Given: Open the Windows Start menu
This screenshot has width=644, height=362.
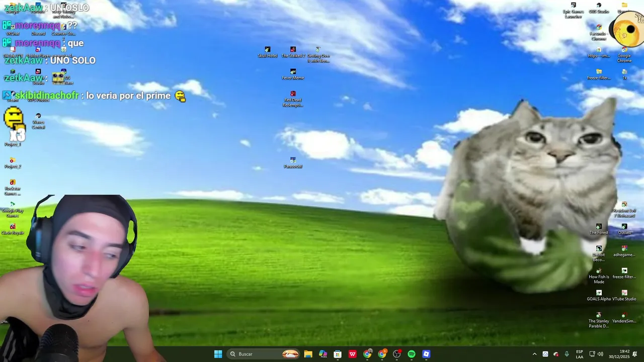Looking at the screenshot, I should pyautogui.click(x=218, y=354).
